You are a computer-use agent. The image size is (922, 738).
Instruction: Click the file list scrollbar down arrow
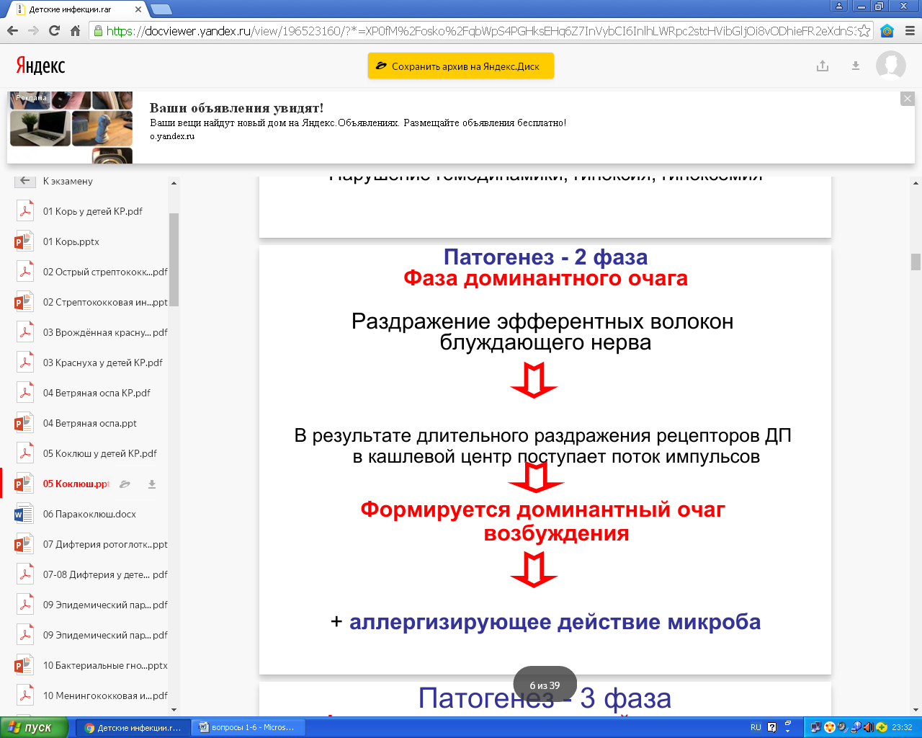pyautogui.click(x=174, y=709)
